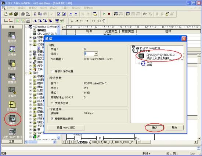Switch to SBR_0 tab
This screenshot has height=156, width=202.
95,142
